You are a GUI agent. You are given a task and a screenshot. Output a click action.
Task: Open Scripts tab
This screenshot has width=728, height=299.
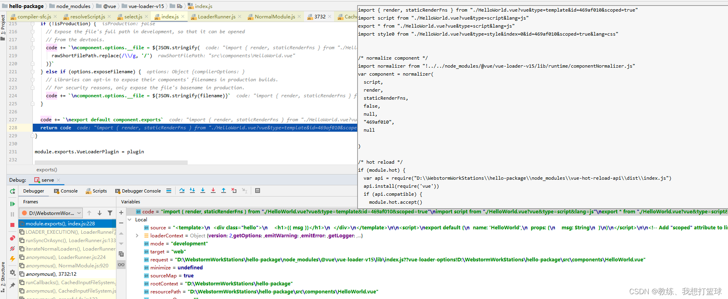96,191
